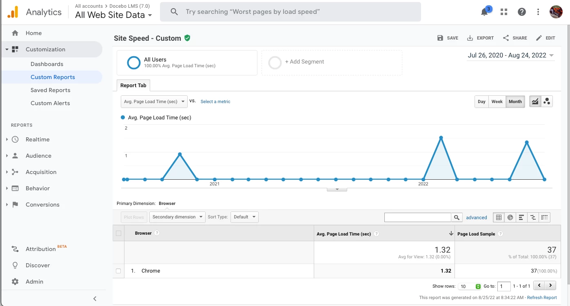Image resolution: width=570 pixels, height=306 pixels.
Task: Click the Refresh Report link
Action: click(x=542, y=298)
